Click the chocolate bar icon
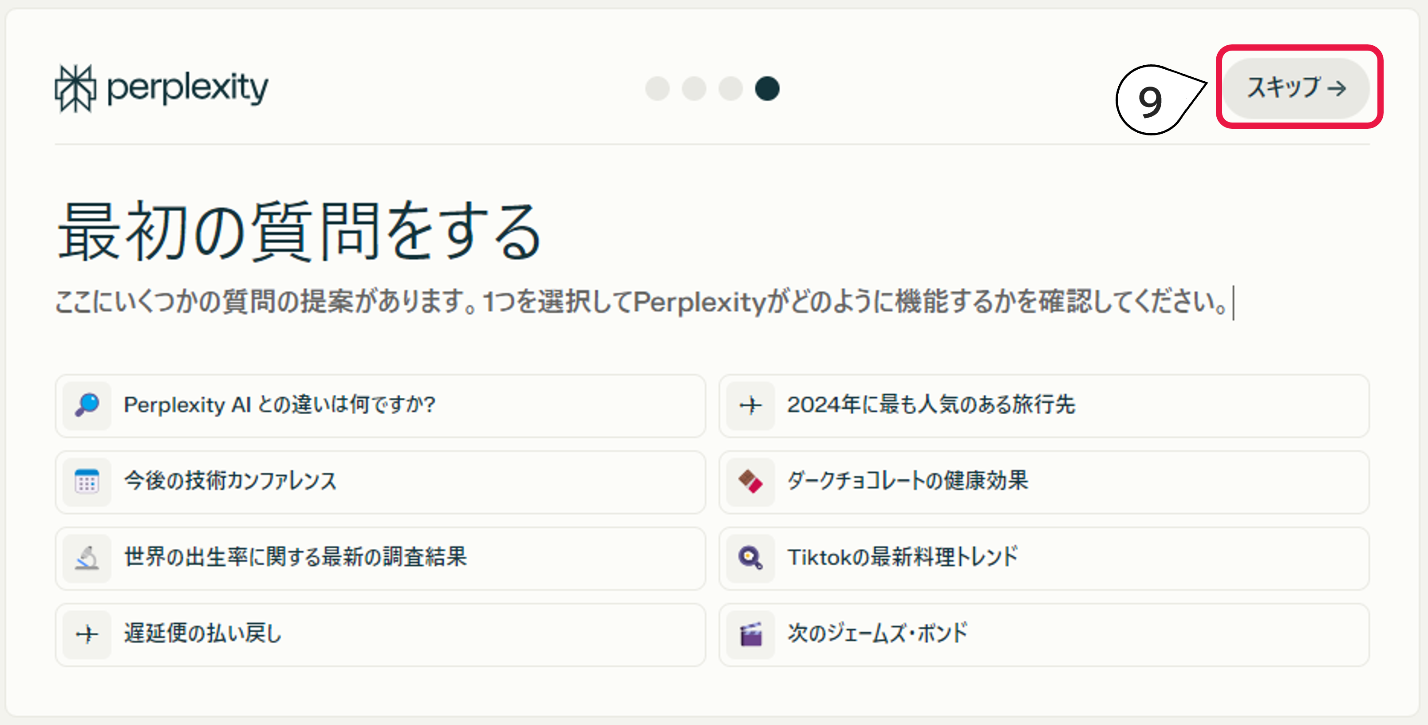The height and width of the screenshot is (725, 1428). pos(750,481)
